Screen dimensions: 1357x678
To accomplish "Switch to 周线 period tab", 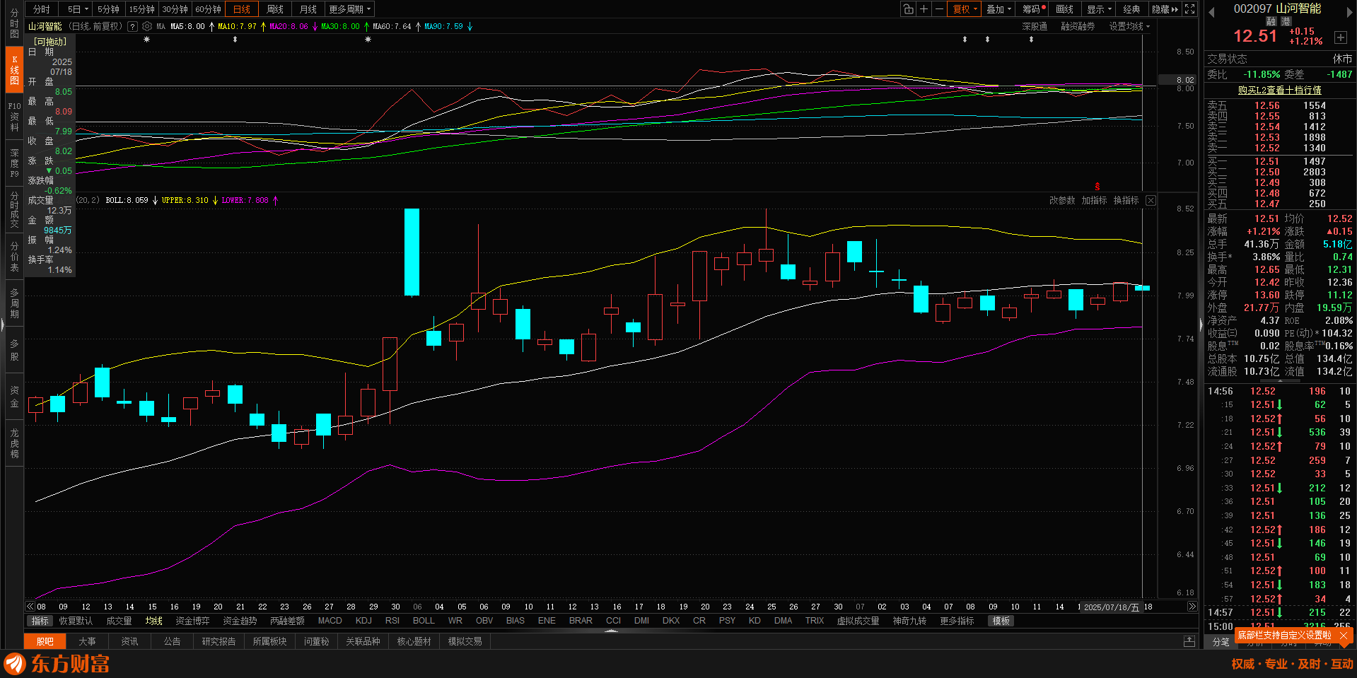I will point(275,9).
